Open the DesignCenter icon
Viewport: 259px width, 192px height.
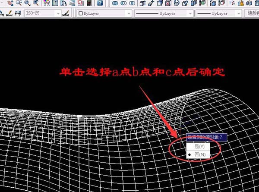click(x=55, y=3)
